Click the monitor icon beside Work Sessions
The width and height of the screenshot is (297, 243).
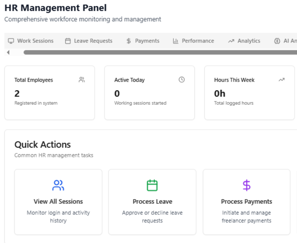tap(11, 41)
